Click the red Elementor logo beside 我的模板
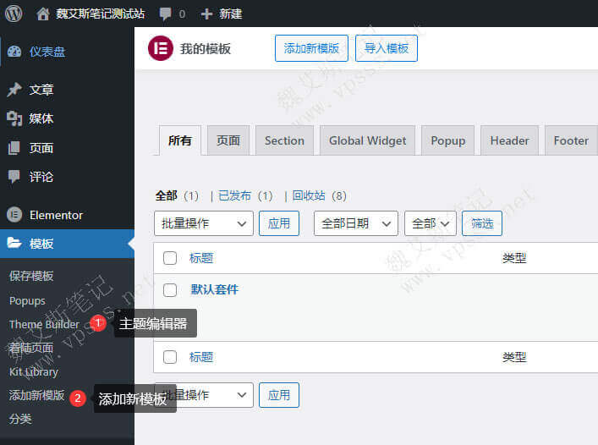This screenshot has width=598, height=445. 161,48
